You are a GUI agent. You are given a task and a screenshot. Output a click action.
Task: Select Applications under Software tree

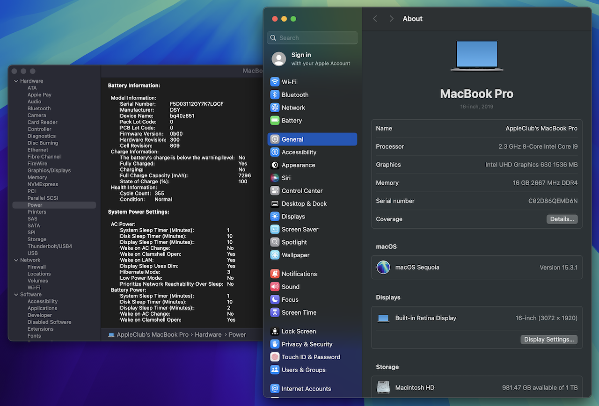(42, 308)
